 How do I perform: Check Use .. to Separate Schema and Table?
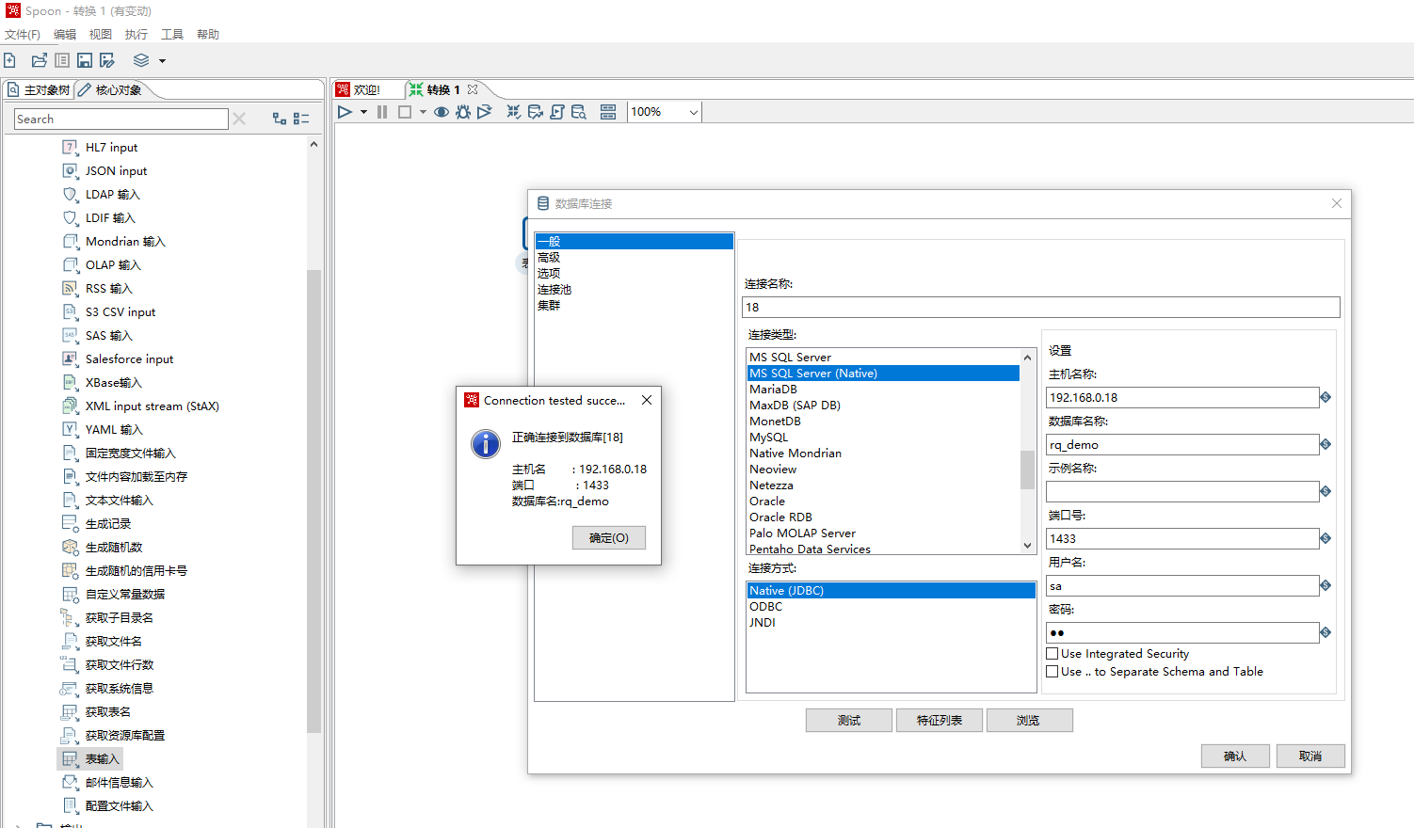tap(1052, 671)
